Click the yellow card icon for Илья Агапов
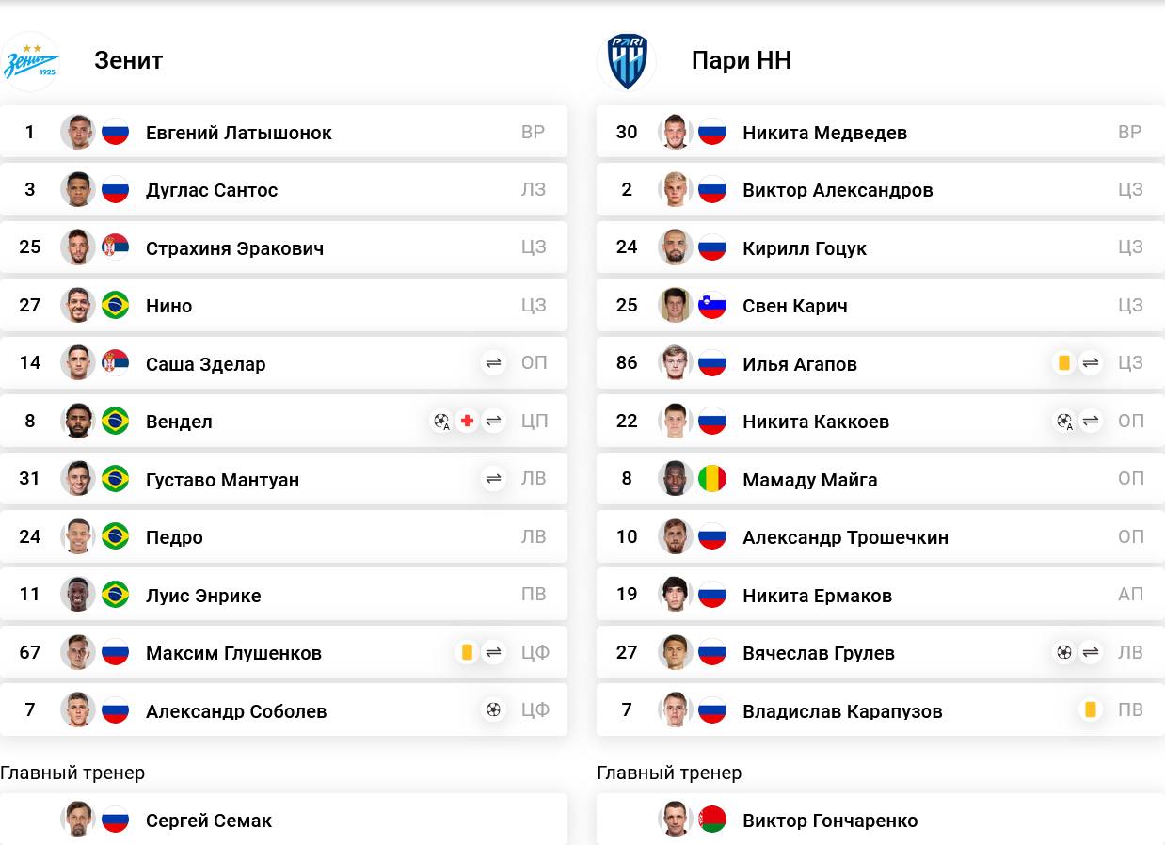 point(1064,363)
